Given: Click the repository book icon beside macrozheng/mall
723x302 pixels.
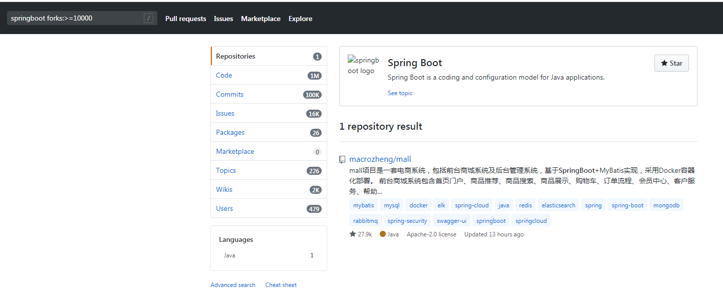Looking at the screenshot, I should tap(342, 159).
